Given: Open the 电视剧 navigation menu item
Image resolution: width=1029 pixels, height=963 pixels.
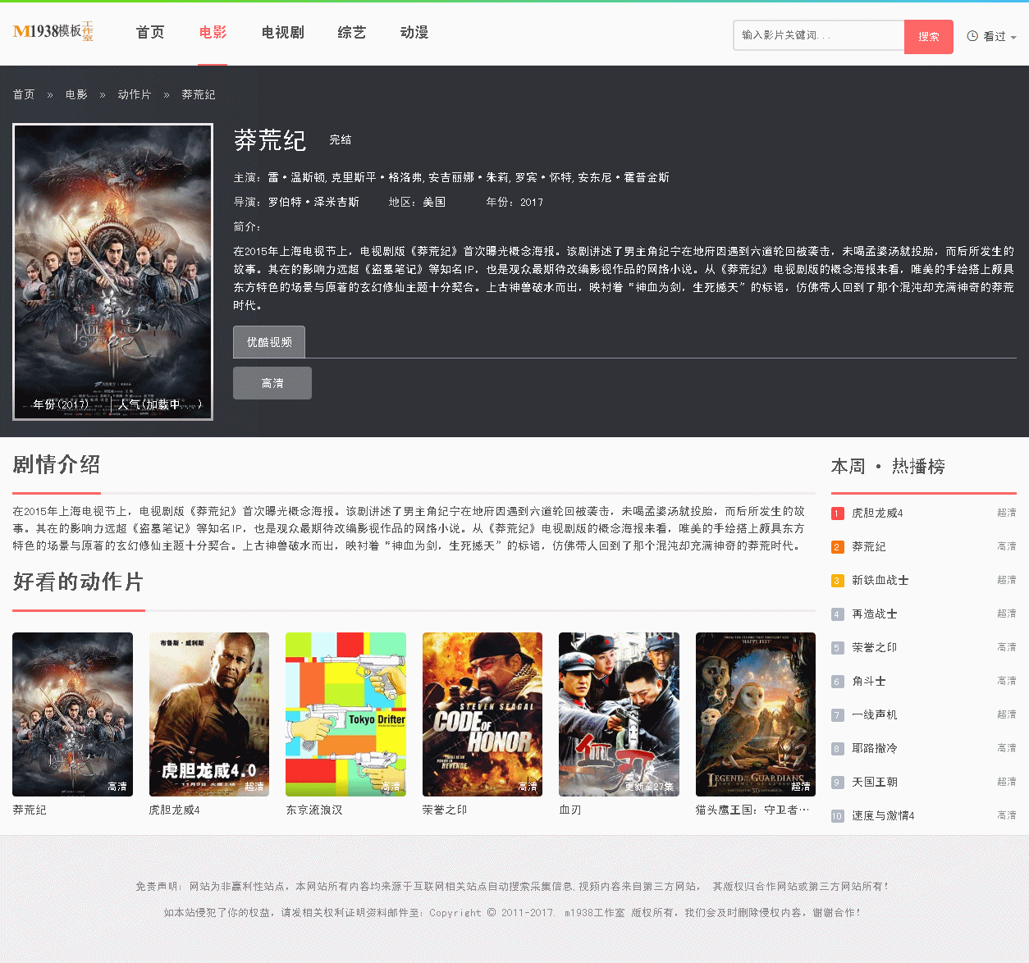Looking at the screenshot, I should (x=282, y=33).
